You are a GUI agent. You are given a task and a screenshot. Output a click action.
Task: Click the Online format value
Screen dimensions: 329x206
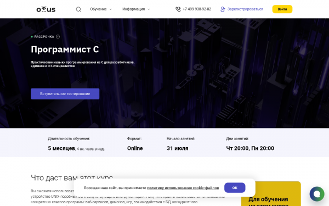(x=135, y=148)
